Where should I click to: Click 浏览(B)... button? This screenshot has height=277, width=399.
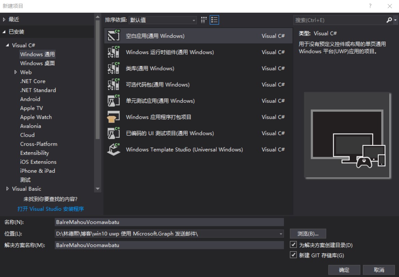pyautogui.click(x=308, y=234)
